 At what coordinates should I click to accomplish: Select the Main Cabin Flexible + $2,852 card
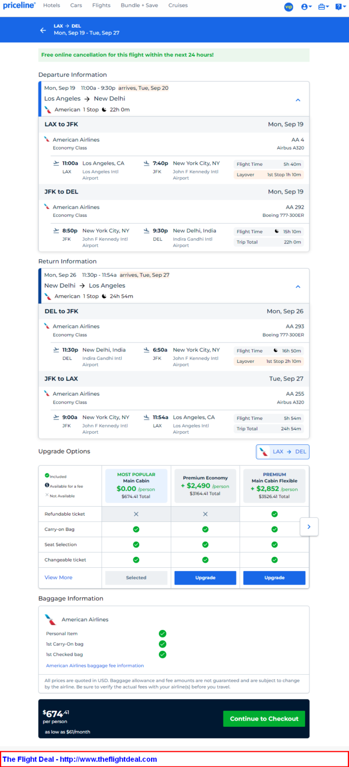[x=275, y=486]
